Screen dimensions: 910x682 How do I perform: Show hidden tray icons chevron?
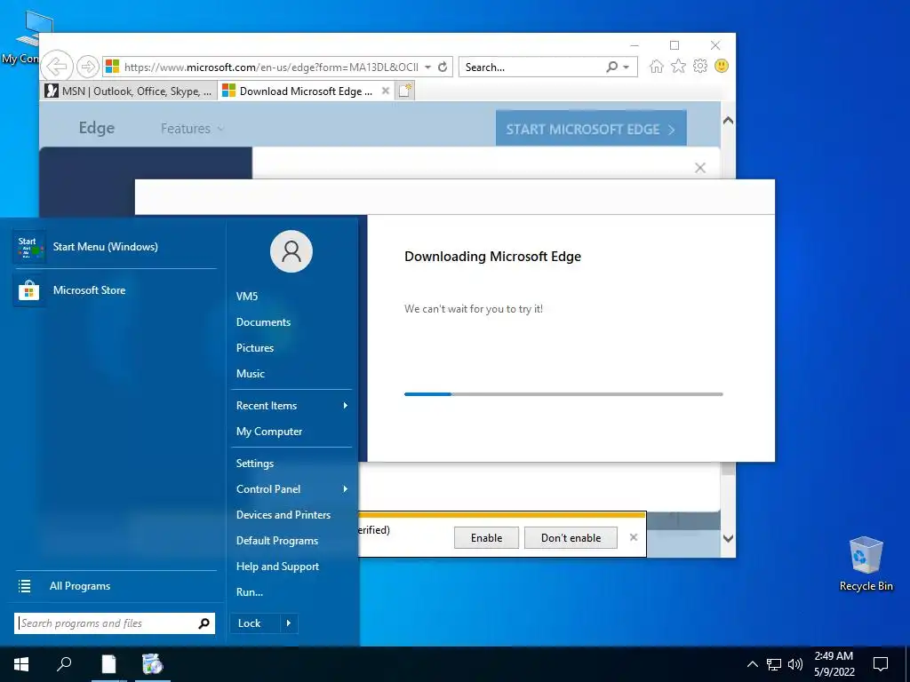pos(752,664)
